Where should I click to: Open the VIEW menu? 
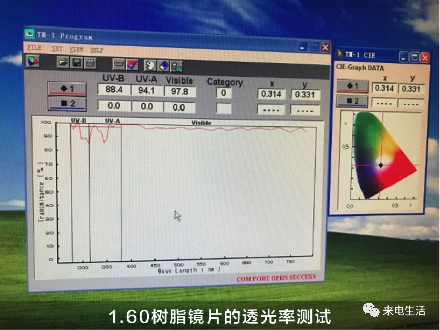click(76, 49)
